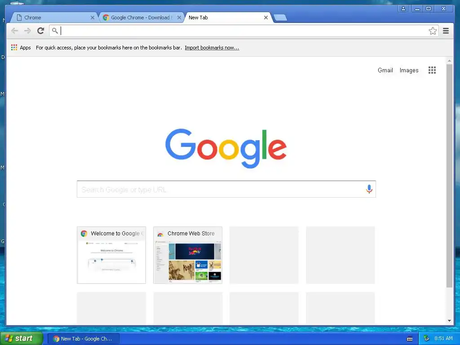Viewport: 460px width, 345px height.
Task: Open the Images link
Action: (409, 71)
